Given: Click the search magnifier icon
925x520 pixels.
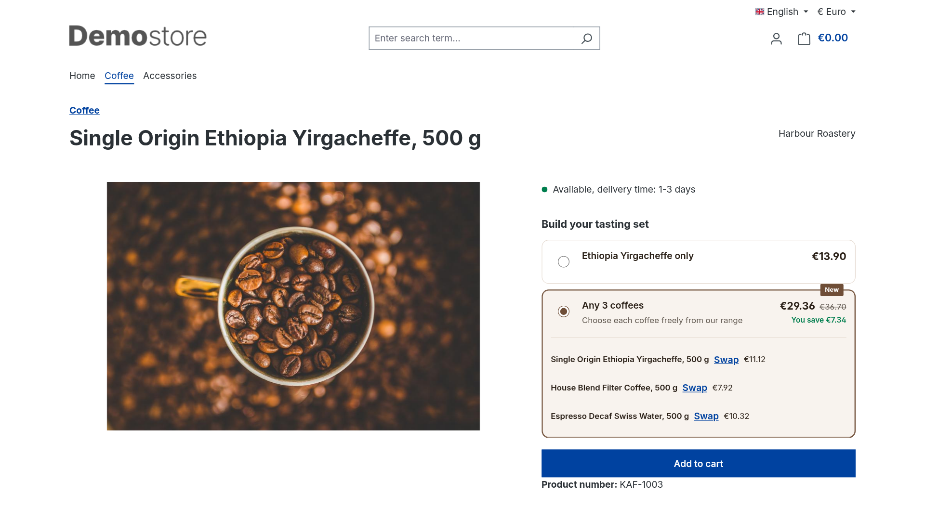Looking at the screenshot, I should [x=586, y=39].
